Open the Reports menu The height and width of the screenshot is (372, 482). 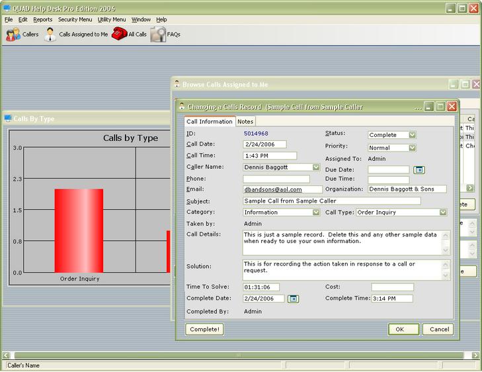tap(42, 20)
